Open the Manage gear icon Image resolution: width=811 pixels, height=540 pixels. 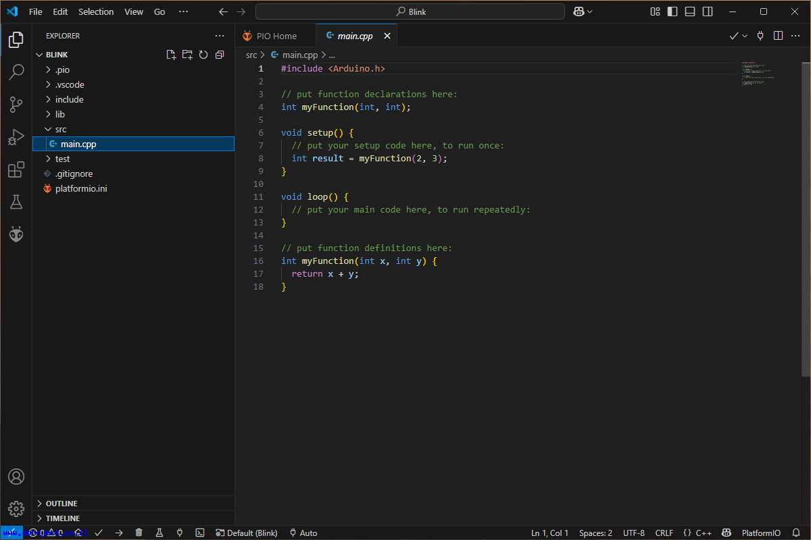tap(16, 509)
